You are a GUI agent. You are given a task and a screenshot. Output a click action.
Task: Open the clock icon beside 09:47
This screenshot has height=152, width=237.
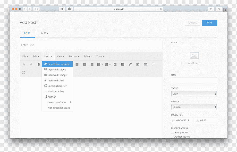click(197, 121)
